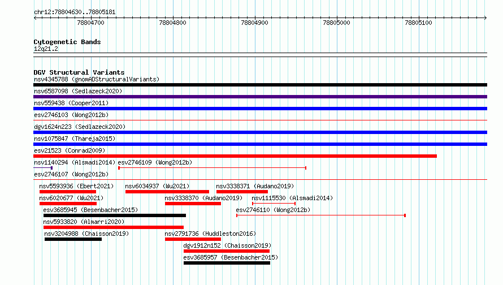Click the right arrow end of the ruler
503x285 pixels.
(x=485, y=18)
